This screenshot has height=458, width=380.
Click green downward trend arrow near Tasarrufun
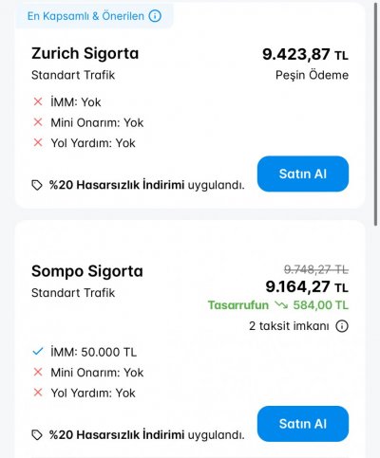tap(281, 305)
